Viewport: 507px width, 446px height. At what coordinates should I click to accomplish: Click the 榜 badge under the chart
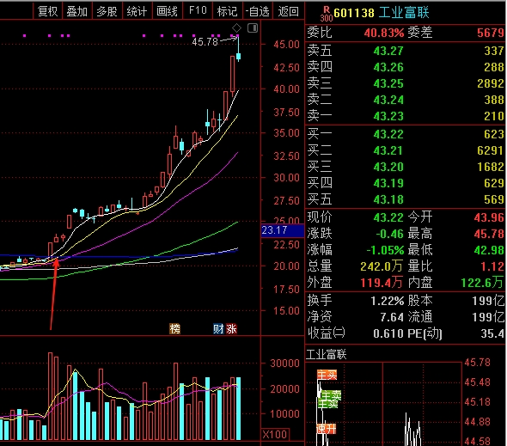(174, 328)
